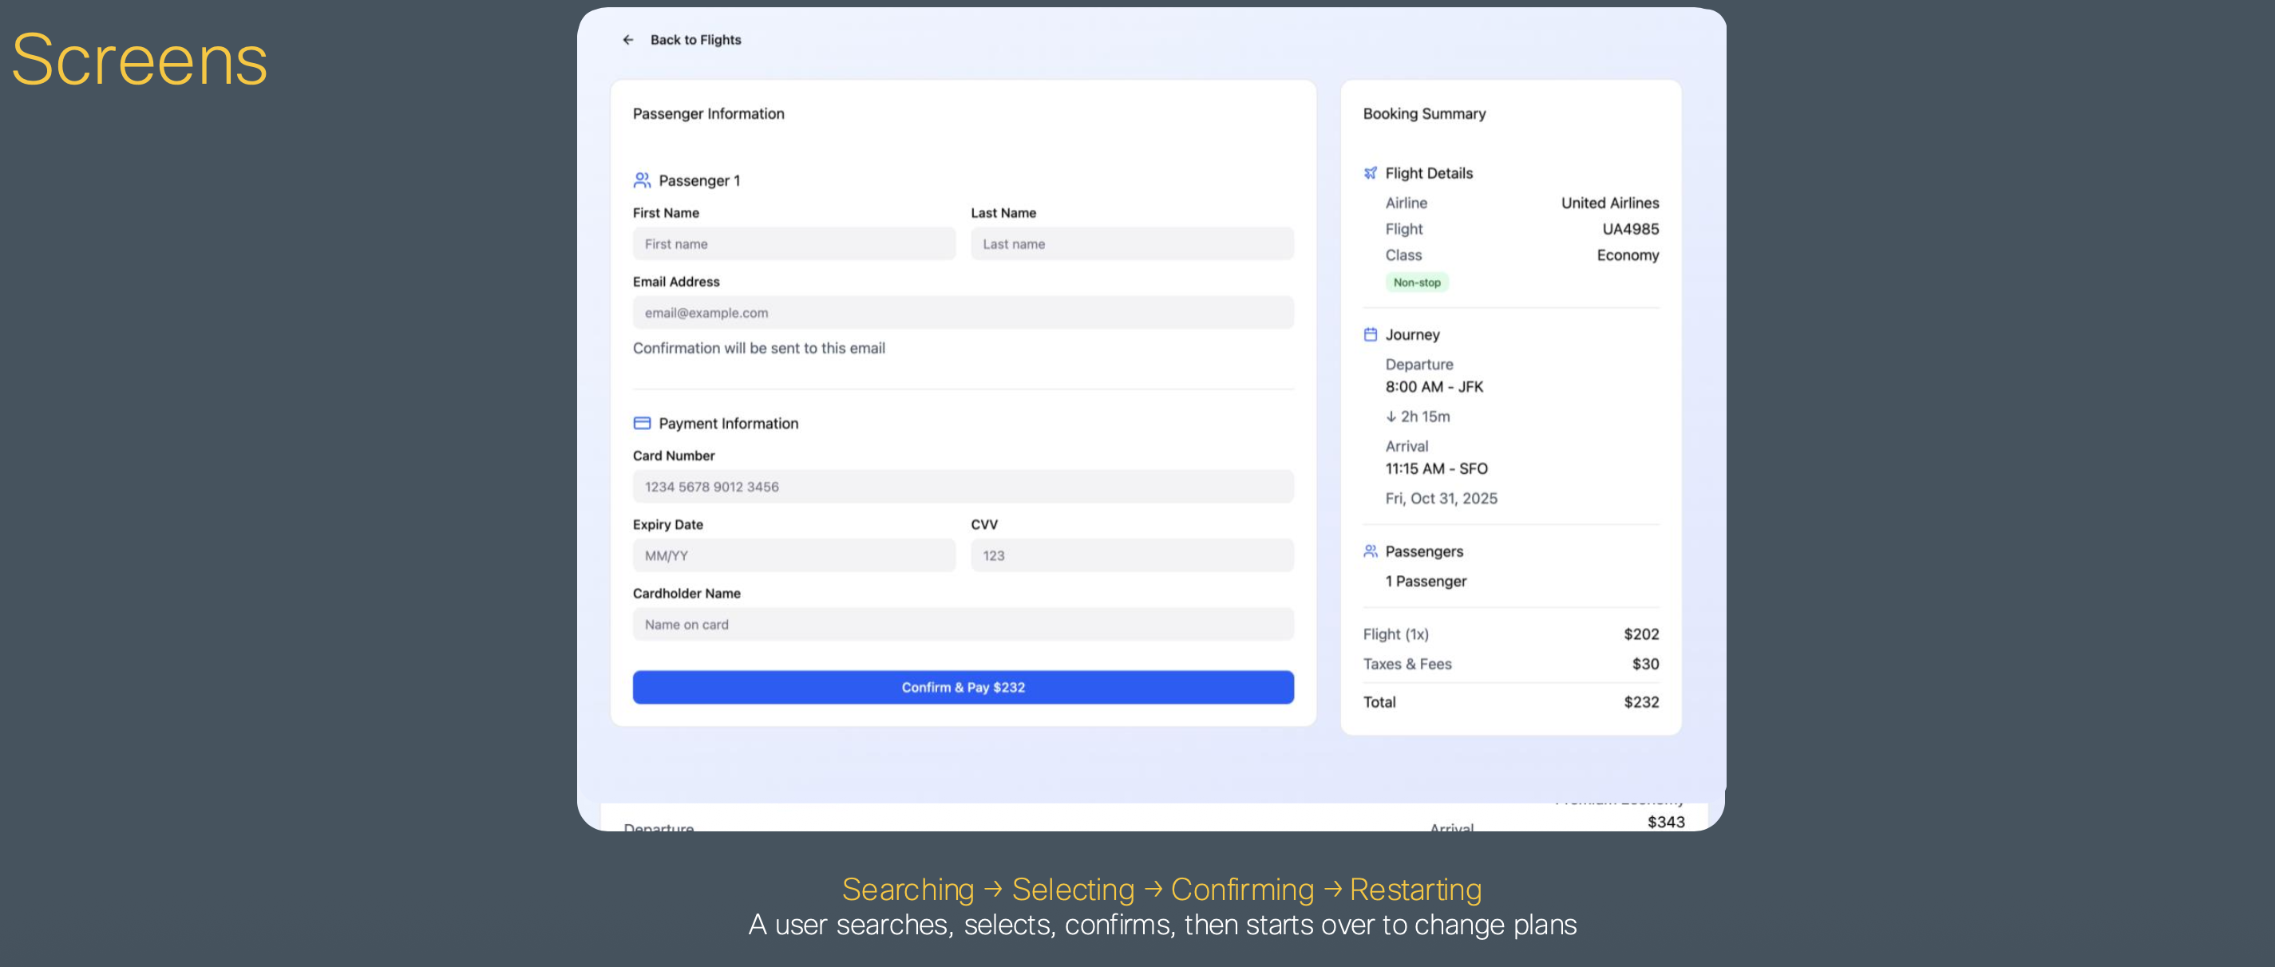Click the flight duration down-arrow icon
The image size is (2275, 967).
(x=1392, y=416)
